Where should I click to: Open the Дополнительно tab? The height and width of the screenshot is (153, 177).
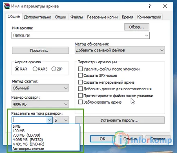(38, 17)
